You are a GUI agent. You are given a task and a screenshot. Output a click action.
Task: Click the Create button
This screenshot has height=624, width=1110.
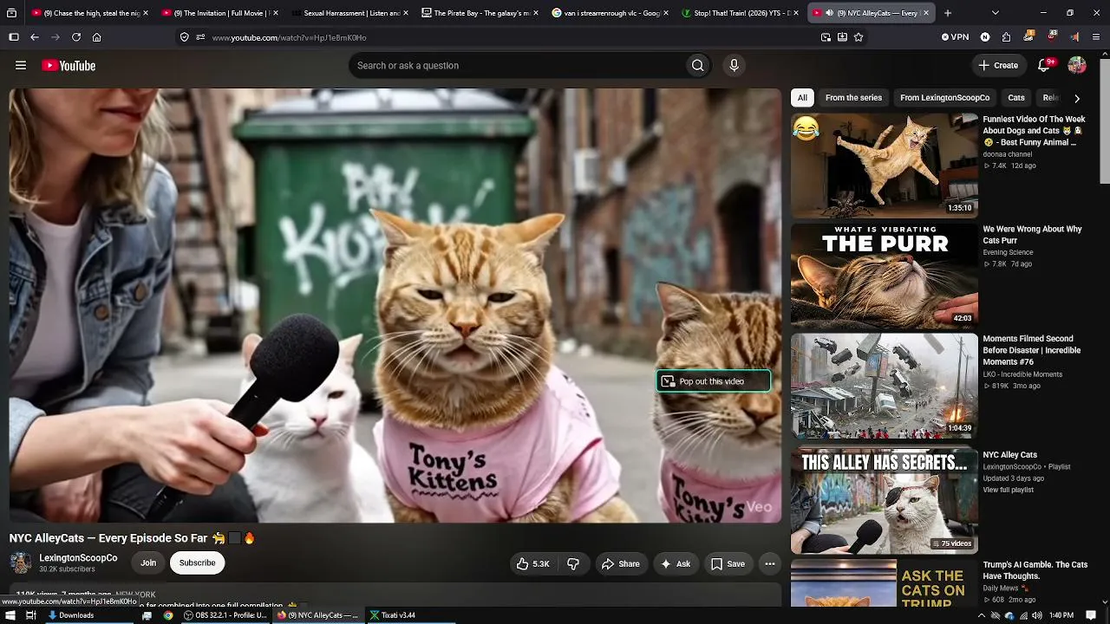(x=997, y=66)
